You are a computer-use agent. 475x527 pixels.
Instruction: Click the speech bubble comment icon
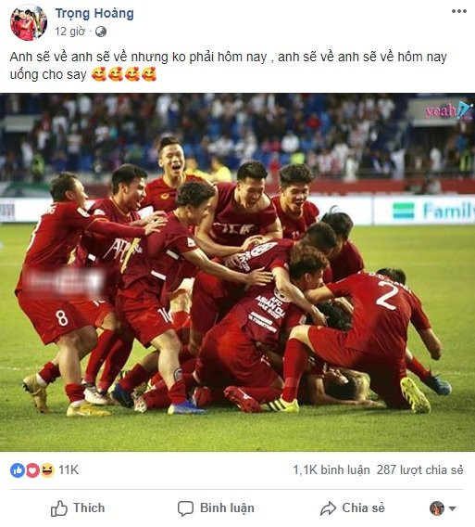point(185,508)
